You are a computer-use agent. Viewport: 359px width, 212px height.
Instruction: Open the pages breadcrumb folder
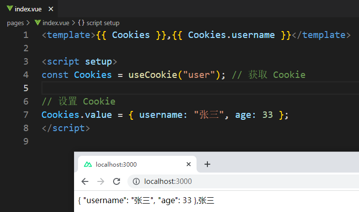pos(15,23)
